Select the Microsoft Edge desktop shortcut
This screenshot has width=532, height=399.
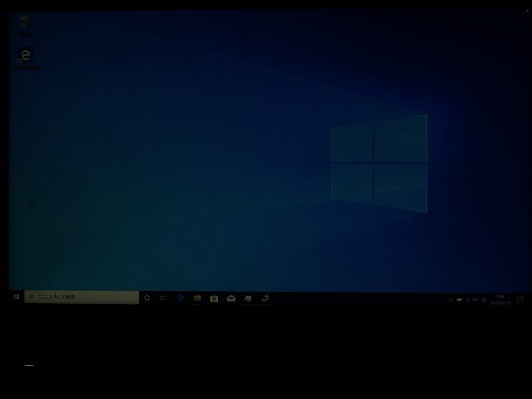tap(25, 59)
